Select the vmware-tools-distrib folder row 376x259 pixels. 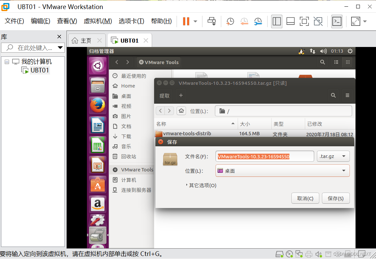point(255,134)
